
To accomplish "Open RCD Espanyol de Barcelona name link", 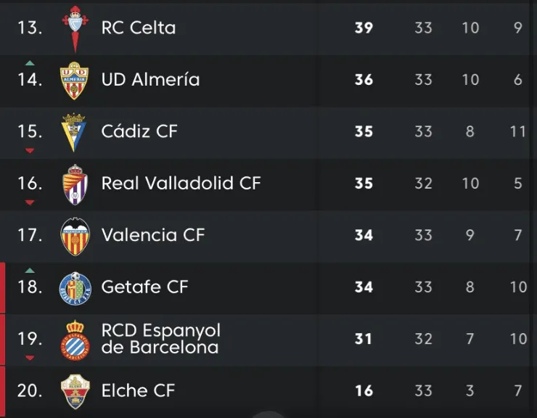I will click(160, 339).
